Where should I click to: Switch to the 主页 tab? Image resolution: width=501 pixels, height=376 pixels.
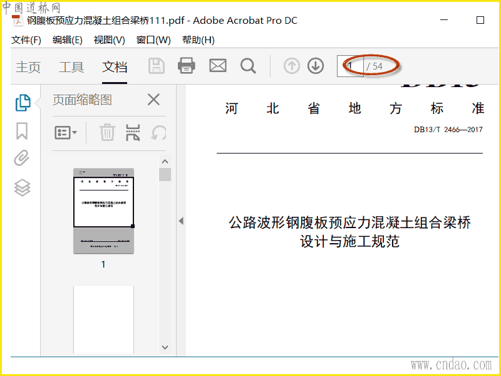pos(28,67)
